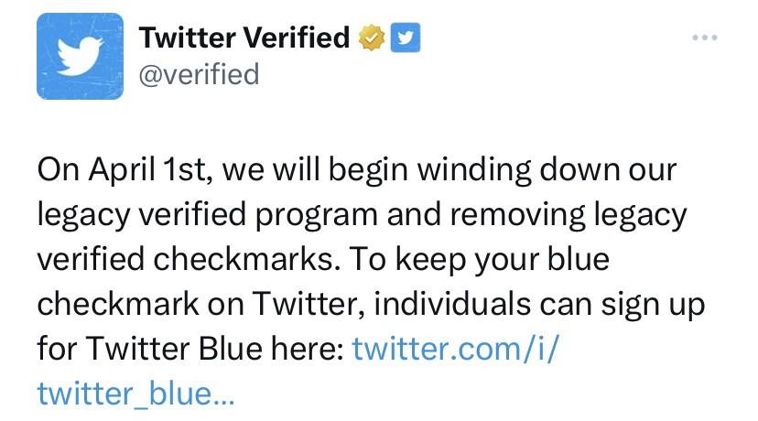758x421 pixels.
Task: Open the twitter.com/i/ link
Action: point(453,349)
